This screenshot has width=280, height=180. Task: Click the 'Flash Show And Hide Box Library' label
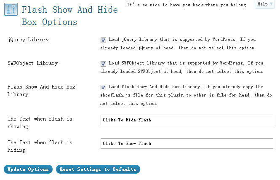pyautogui.click(x=41, y=91)
